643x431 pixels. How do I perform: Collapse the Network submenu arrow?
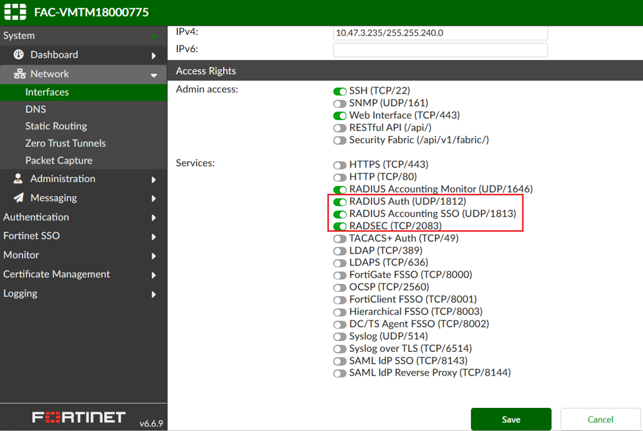154,75
